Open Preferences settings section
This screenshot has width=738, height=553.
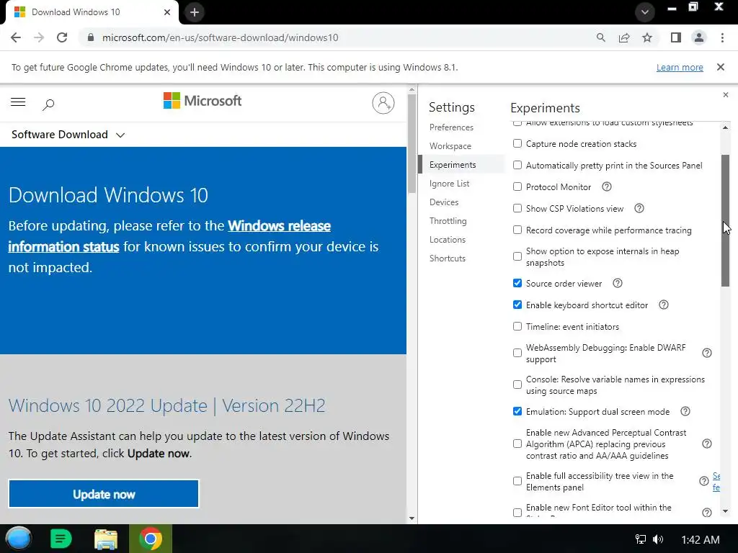(451, 127)
